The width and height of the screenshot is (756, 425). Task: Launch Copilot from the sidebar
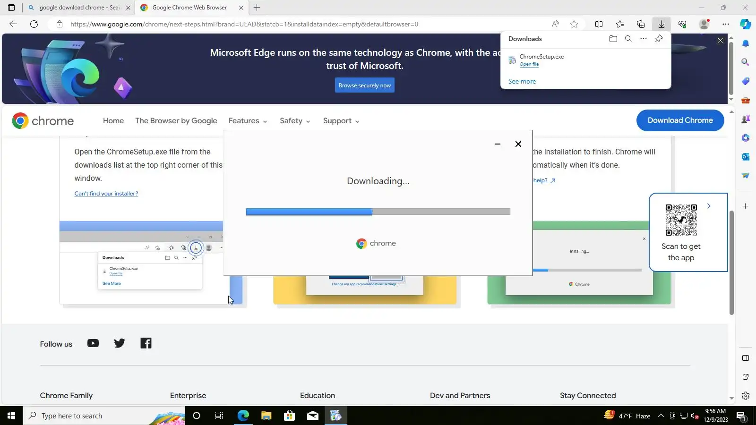pyautogui.click(x=746, y=24)
